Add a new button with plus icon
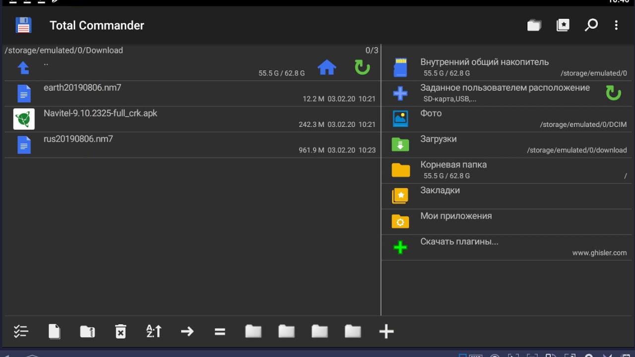The height and width of the screenshot is (357, 635). 386,331
